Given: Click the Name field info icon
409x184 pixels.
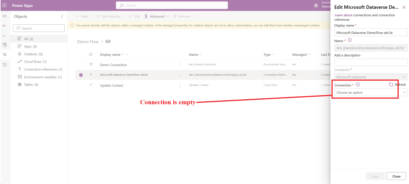Looking at the screenshot, I should pyautogui.click(x=350, y=40).
